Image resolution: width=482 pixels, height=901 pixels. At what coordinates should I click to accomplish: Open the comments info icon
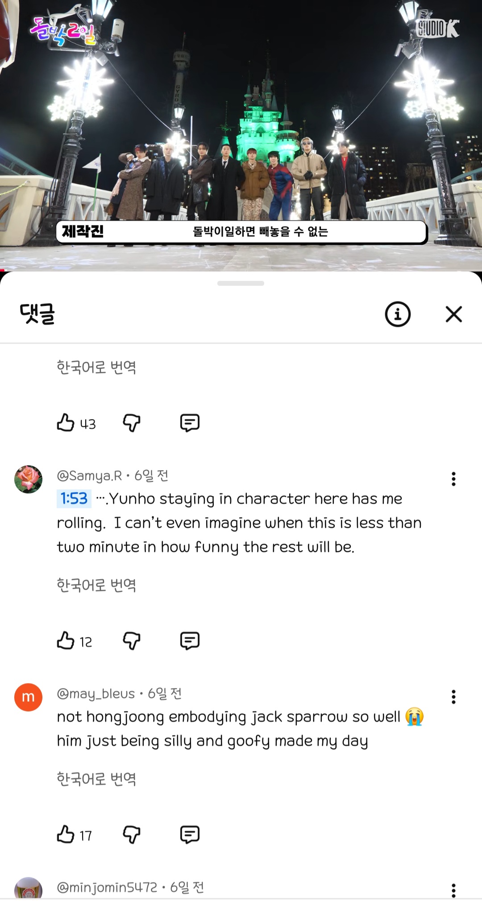coord(398,314)
